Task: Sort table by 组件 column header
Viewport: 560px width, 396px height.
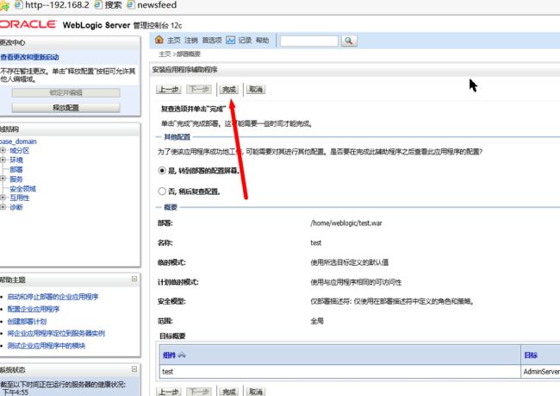Action: 169,355
